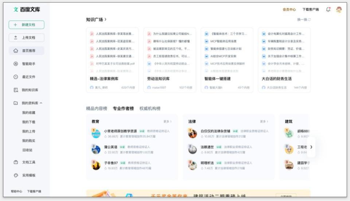Open the notification bell
This screenshot has height=201, width=350.
click(x=328, y=9)
